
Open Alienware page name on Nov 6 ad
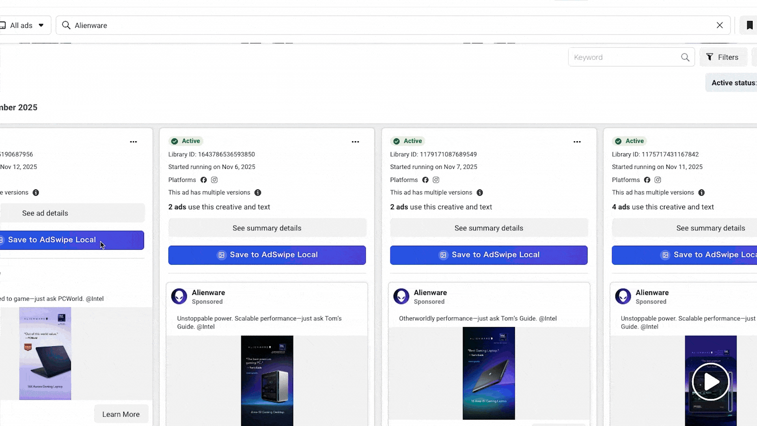coord(208,293)
